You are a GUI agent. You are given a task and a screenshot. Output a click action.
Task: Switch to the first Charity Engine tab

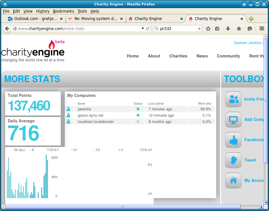coord(156,19)
